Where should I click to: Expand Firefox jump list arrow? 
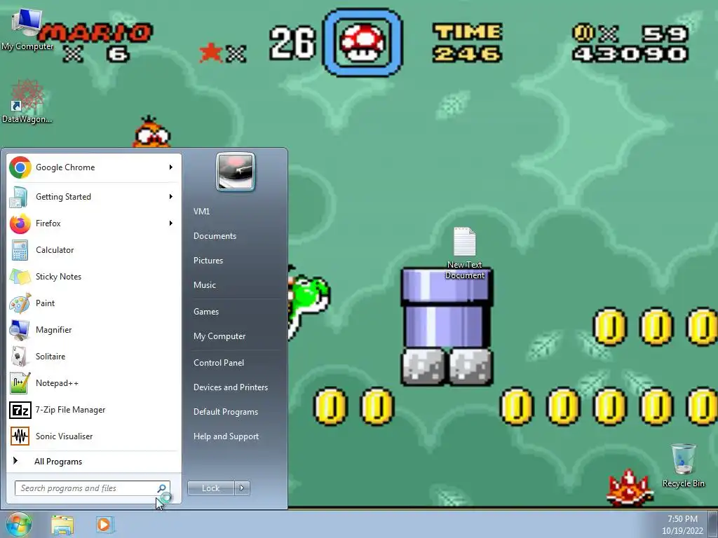[171, 223]
